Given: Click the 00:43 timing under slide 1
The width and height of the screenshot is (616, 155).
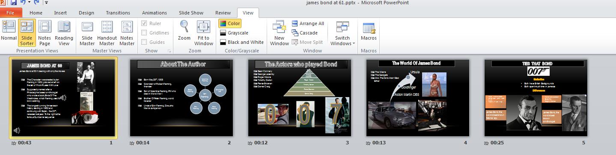Looking at the screenshot, I should (25, 143).
